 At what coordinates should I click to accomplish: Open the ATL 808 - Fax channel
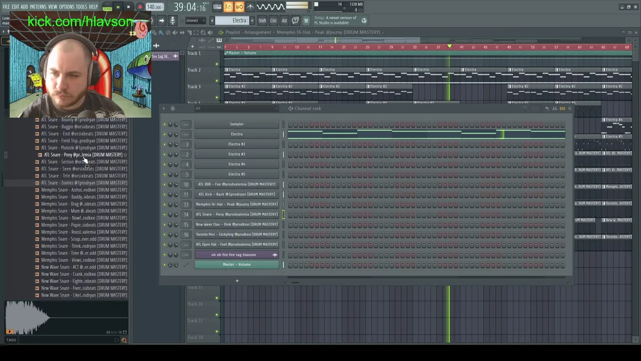236,184
